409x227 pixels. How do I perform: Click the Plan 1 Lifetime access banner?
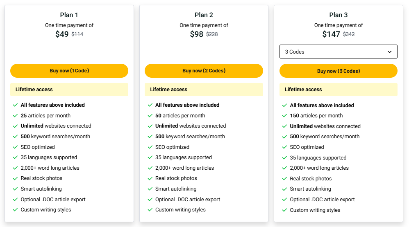point(69,90)
